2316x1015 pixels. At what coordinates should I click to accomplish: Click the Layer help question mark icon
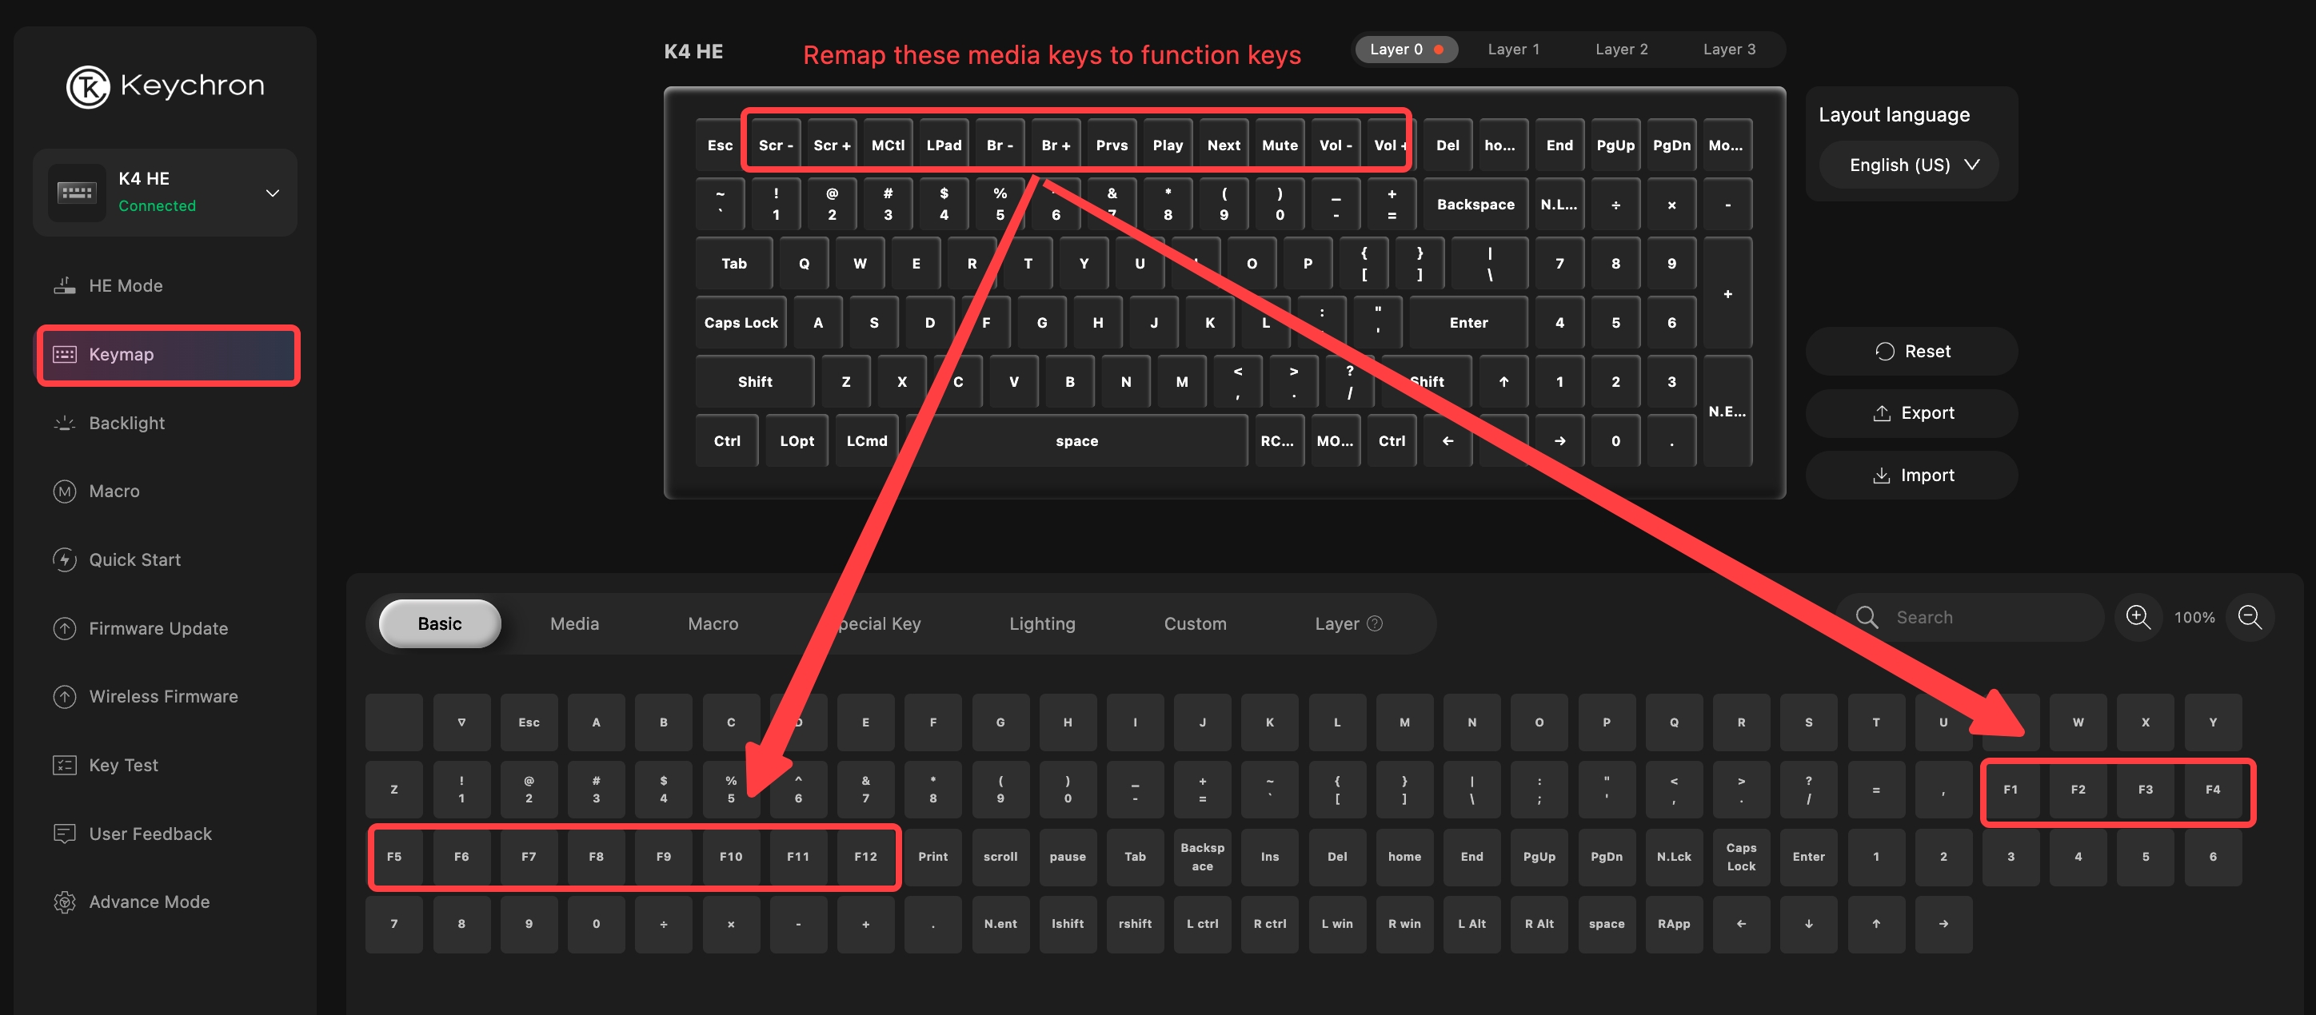coord(1375,623)
